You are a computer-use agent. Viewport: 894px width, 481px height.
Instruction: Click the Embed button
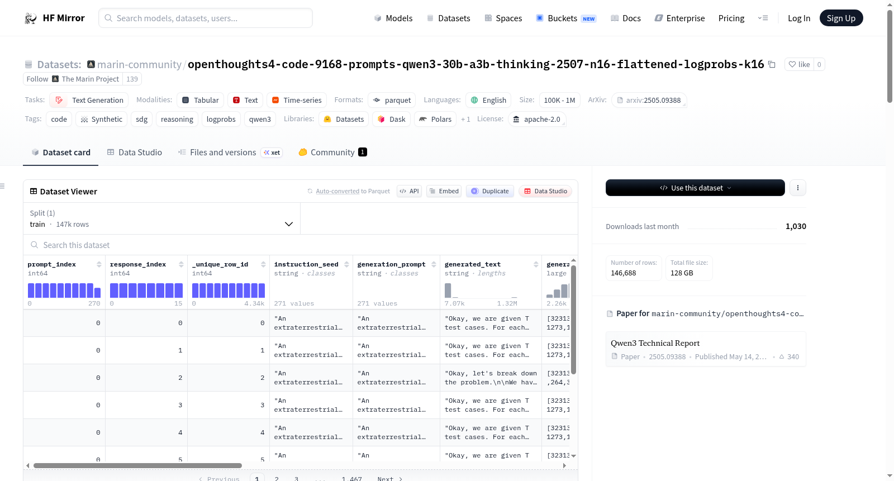(x=444, y=191)
